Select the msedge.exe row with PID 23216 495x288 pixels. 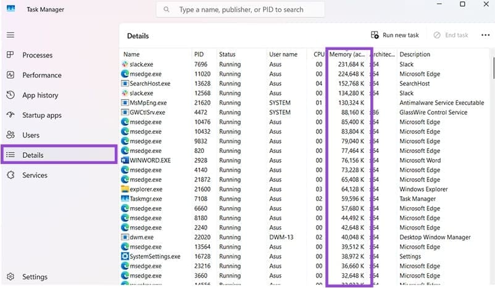pos(304,266)
